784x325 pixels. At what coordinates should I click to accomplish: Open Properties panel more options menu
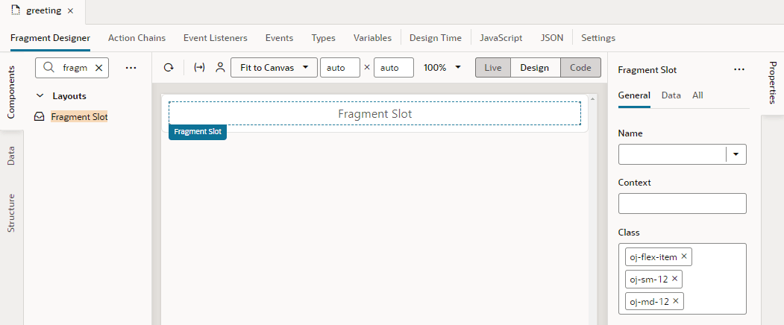739,69
